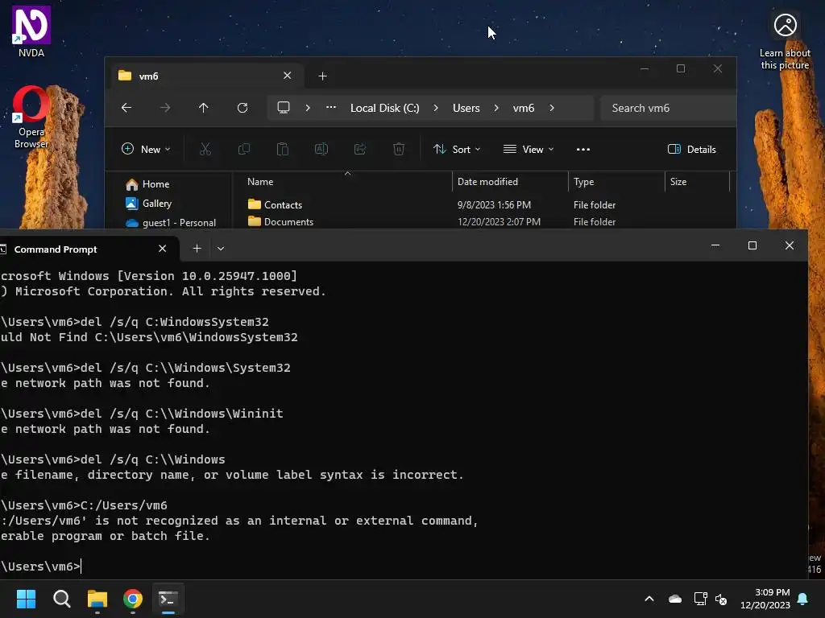This screenshot has width=825, height=618.
Task: Click the Delete trash icon in Explorer
Action: (399, 149)
